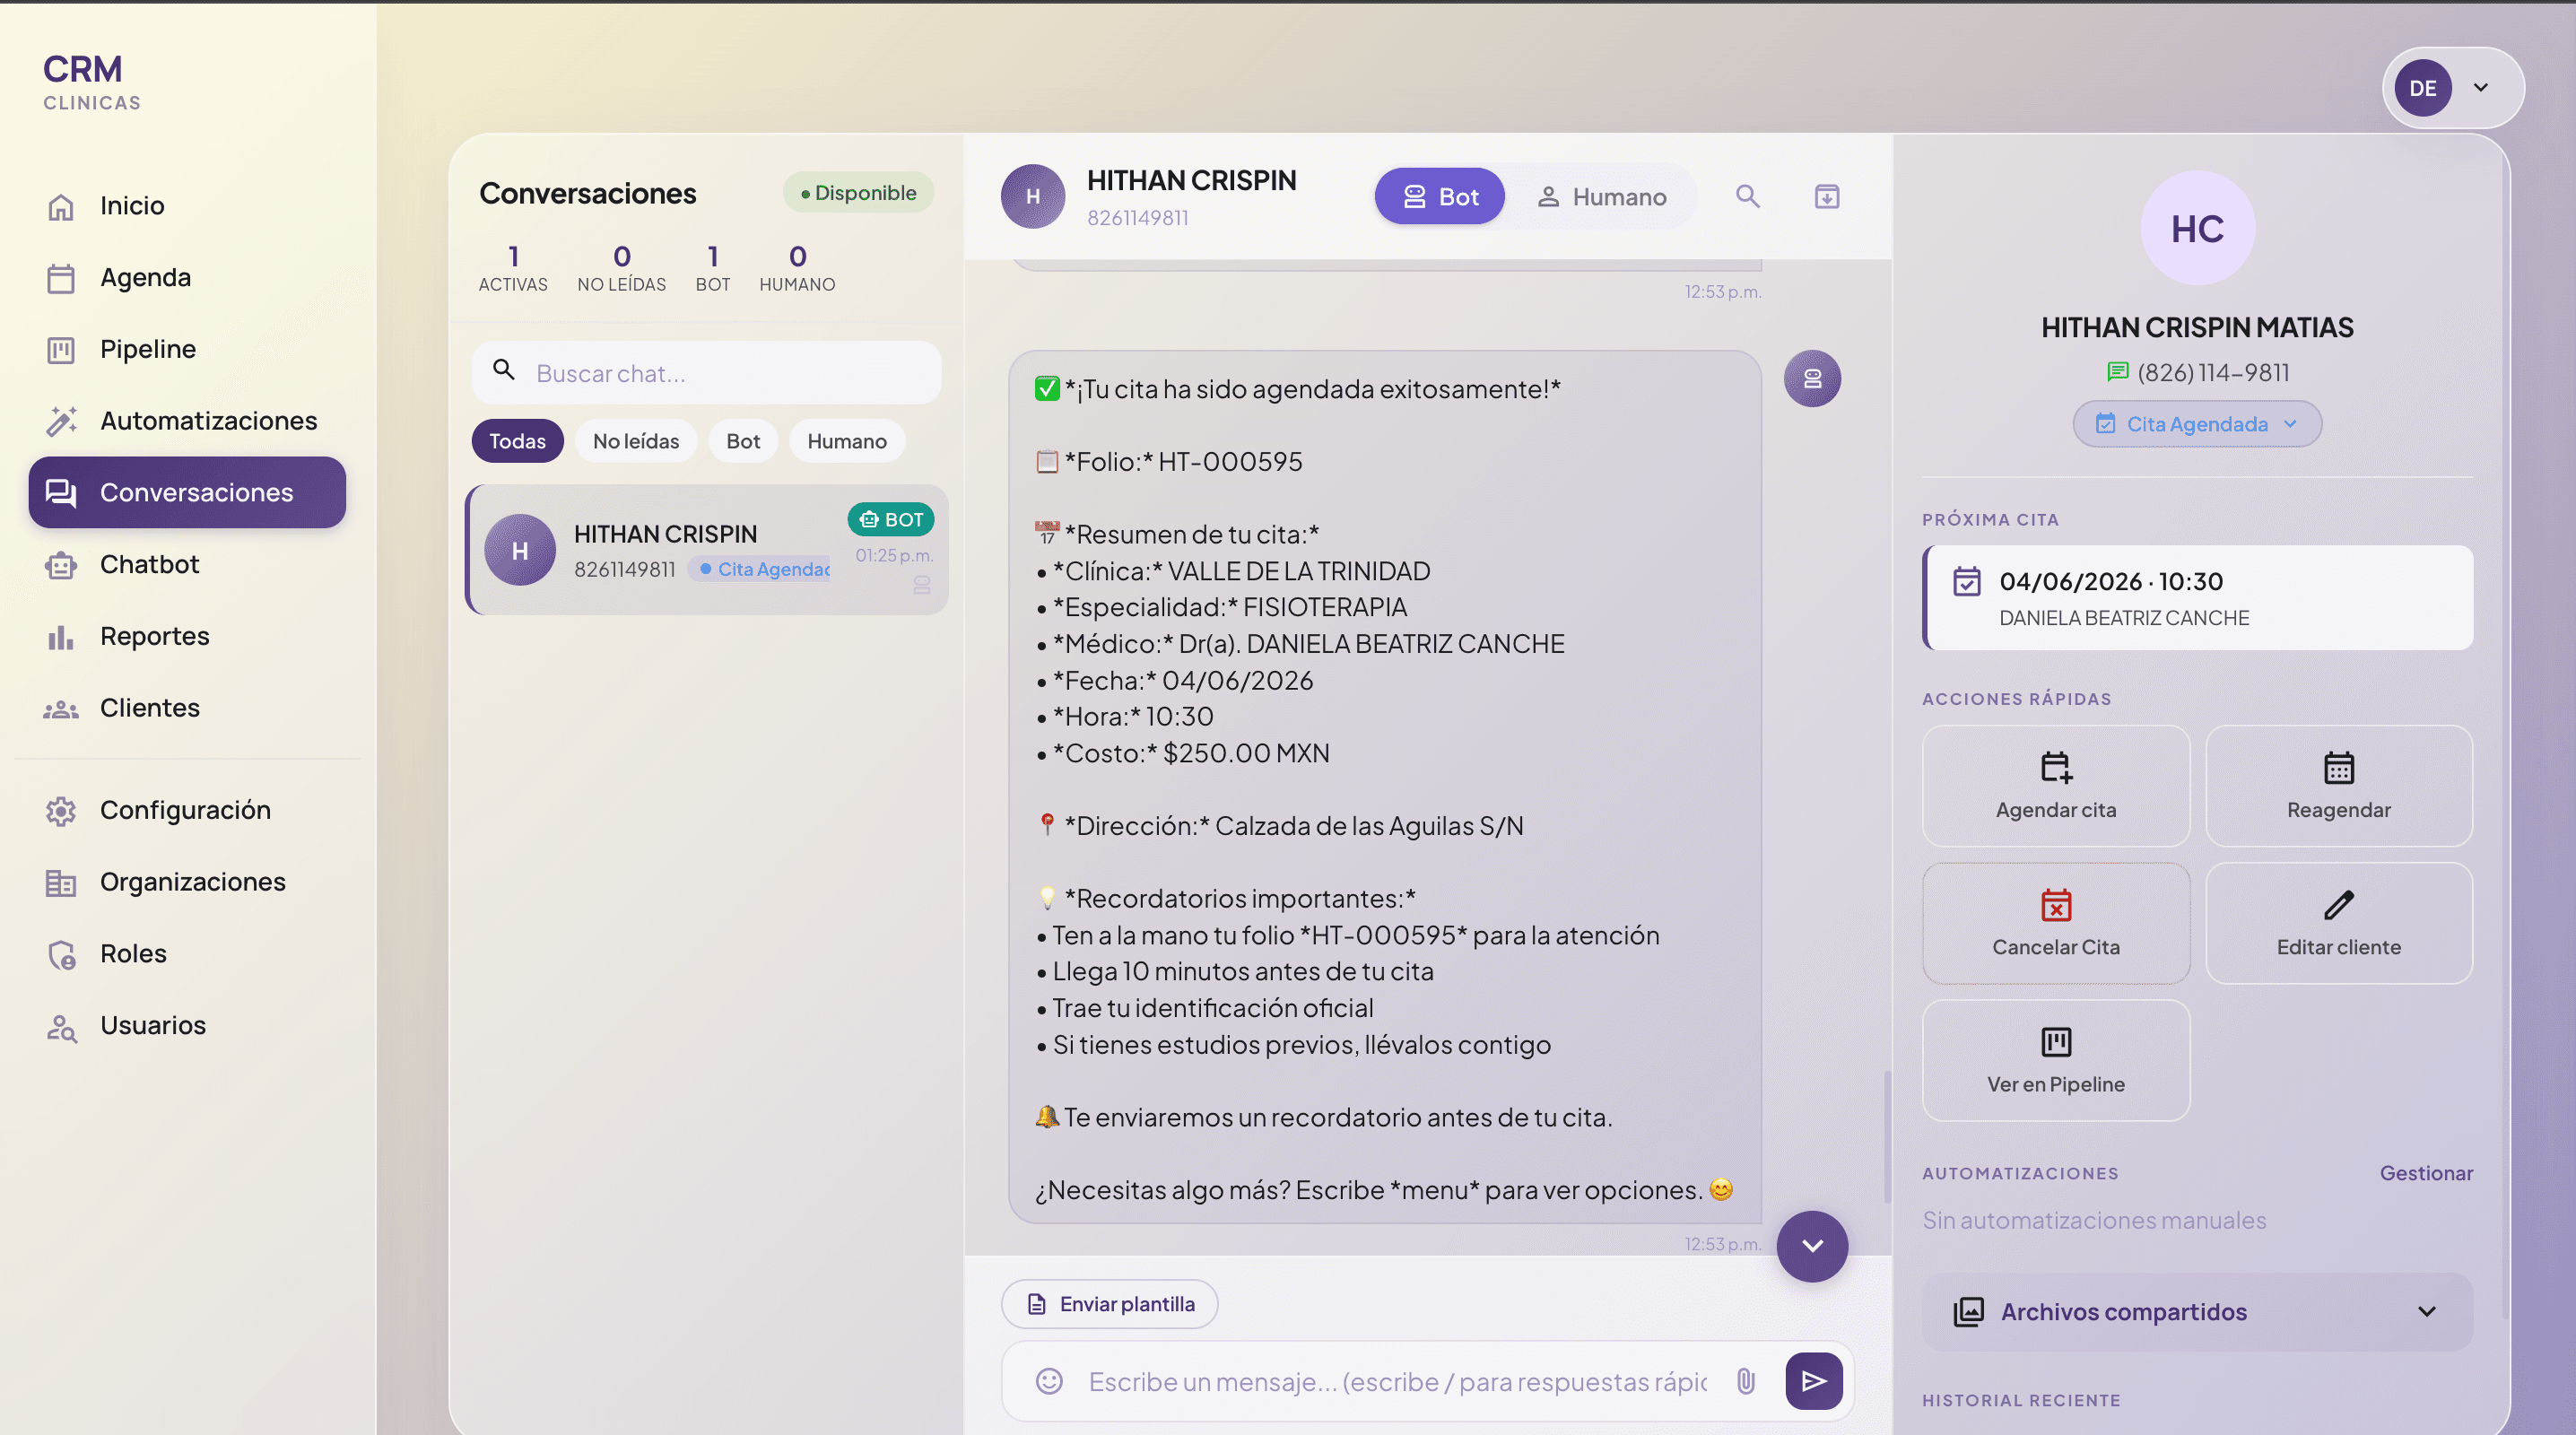Jump to latest message with down arrow button
2576x1435 pixels.
(1813, 1247)
